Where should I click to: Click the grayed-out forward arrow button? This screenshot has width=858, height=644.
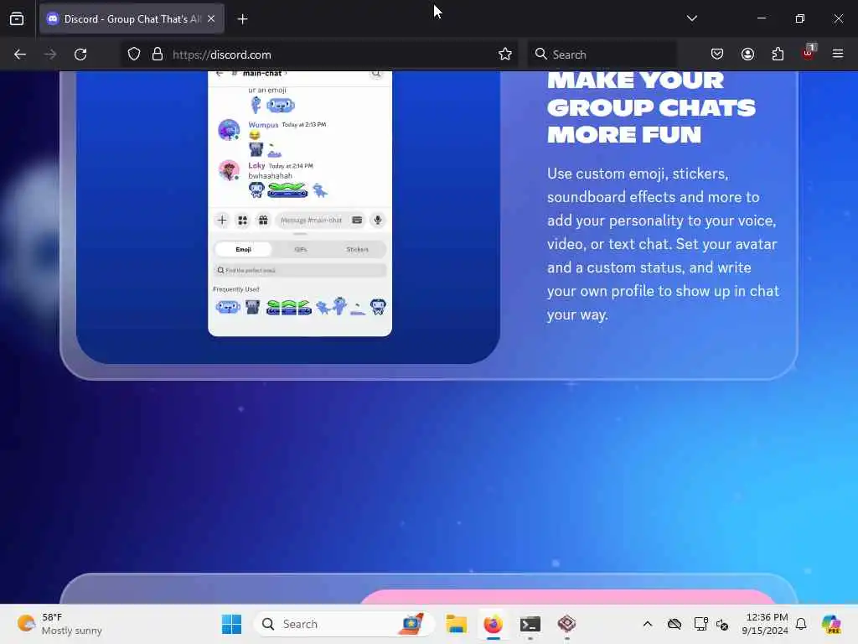coord(49,55)
